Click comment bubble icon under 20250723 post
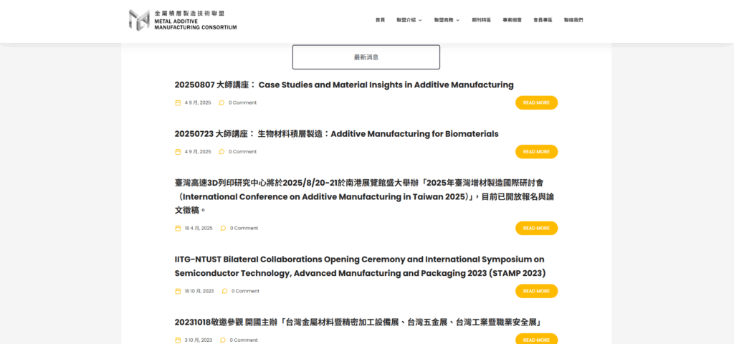The height and width of the screenshot is (344, 734). click(x=221, y=152)
